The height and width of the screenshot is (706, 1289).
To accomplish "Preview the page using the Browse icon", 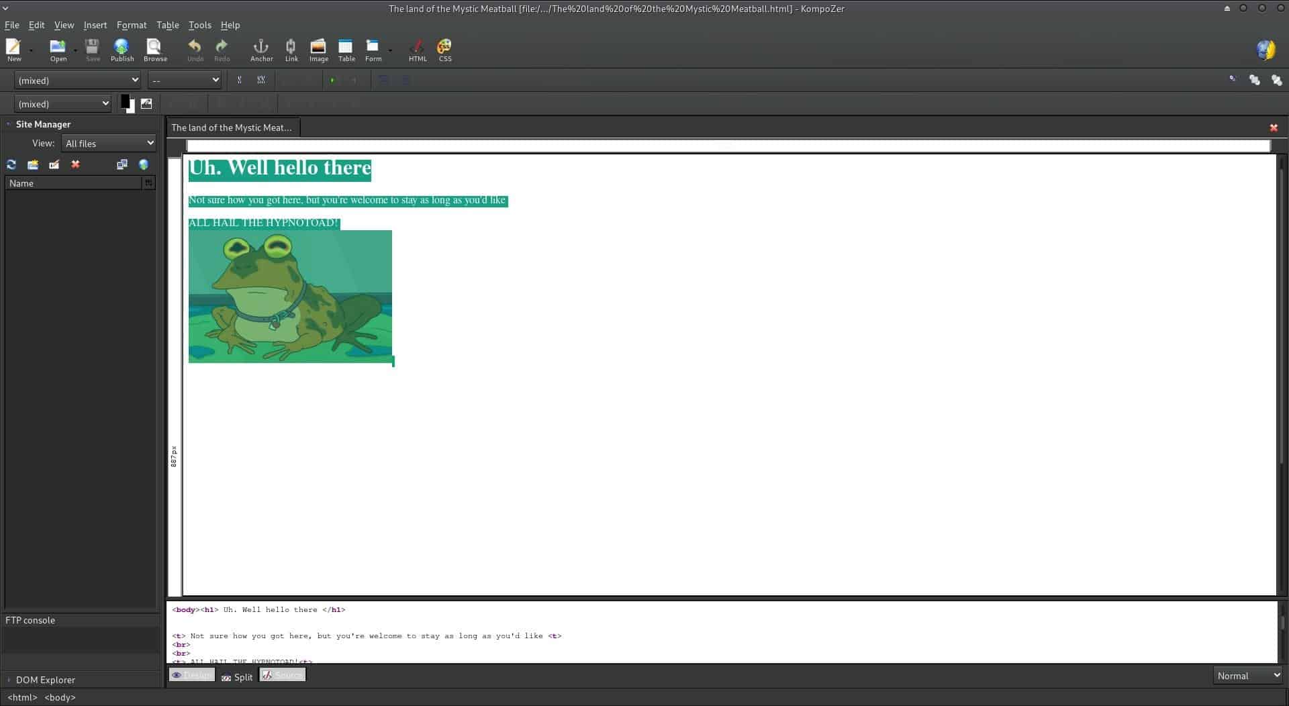I will (154, 50).
